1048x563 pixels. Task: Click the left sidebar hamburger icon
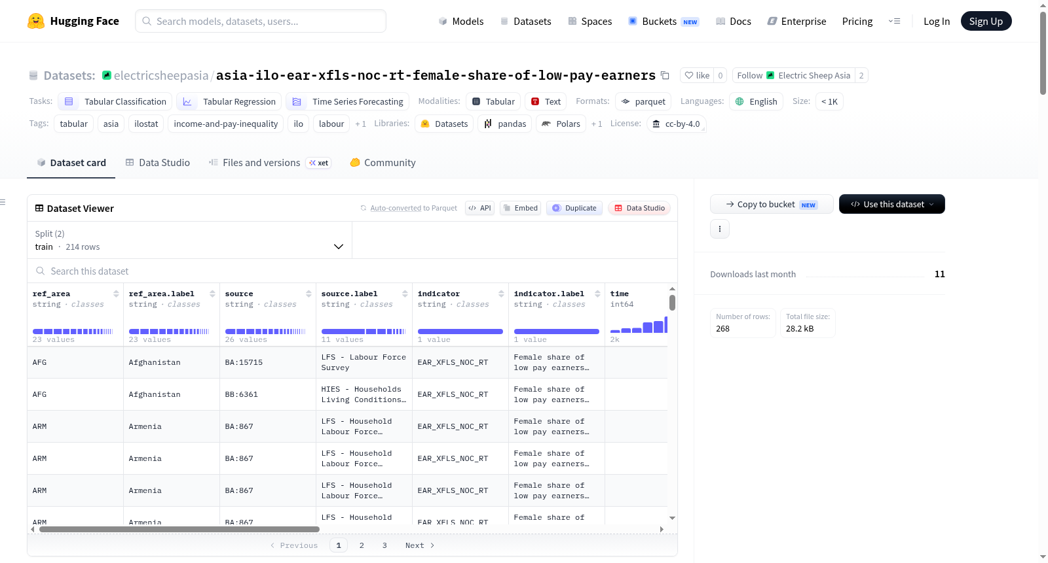3,202
